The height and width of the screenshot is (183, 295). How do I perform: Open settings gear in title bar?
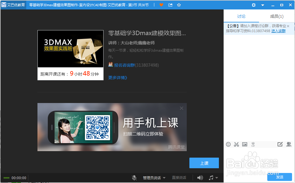254,5
